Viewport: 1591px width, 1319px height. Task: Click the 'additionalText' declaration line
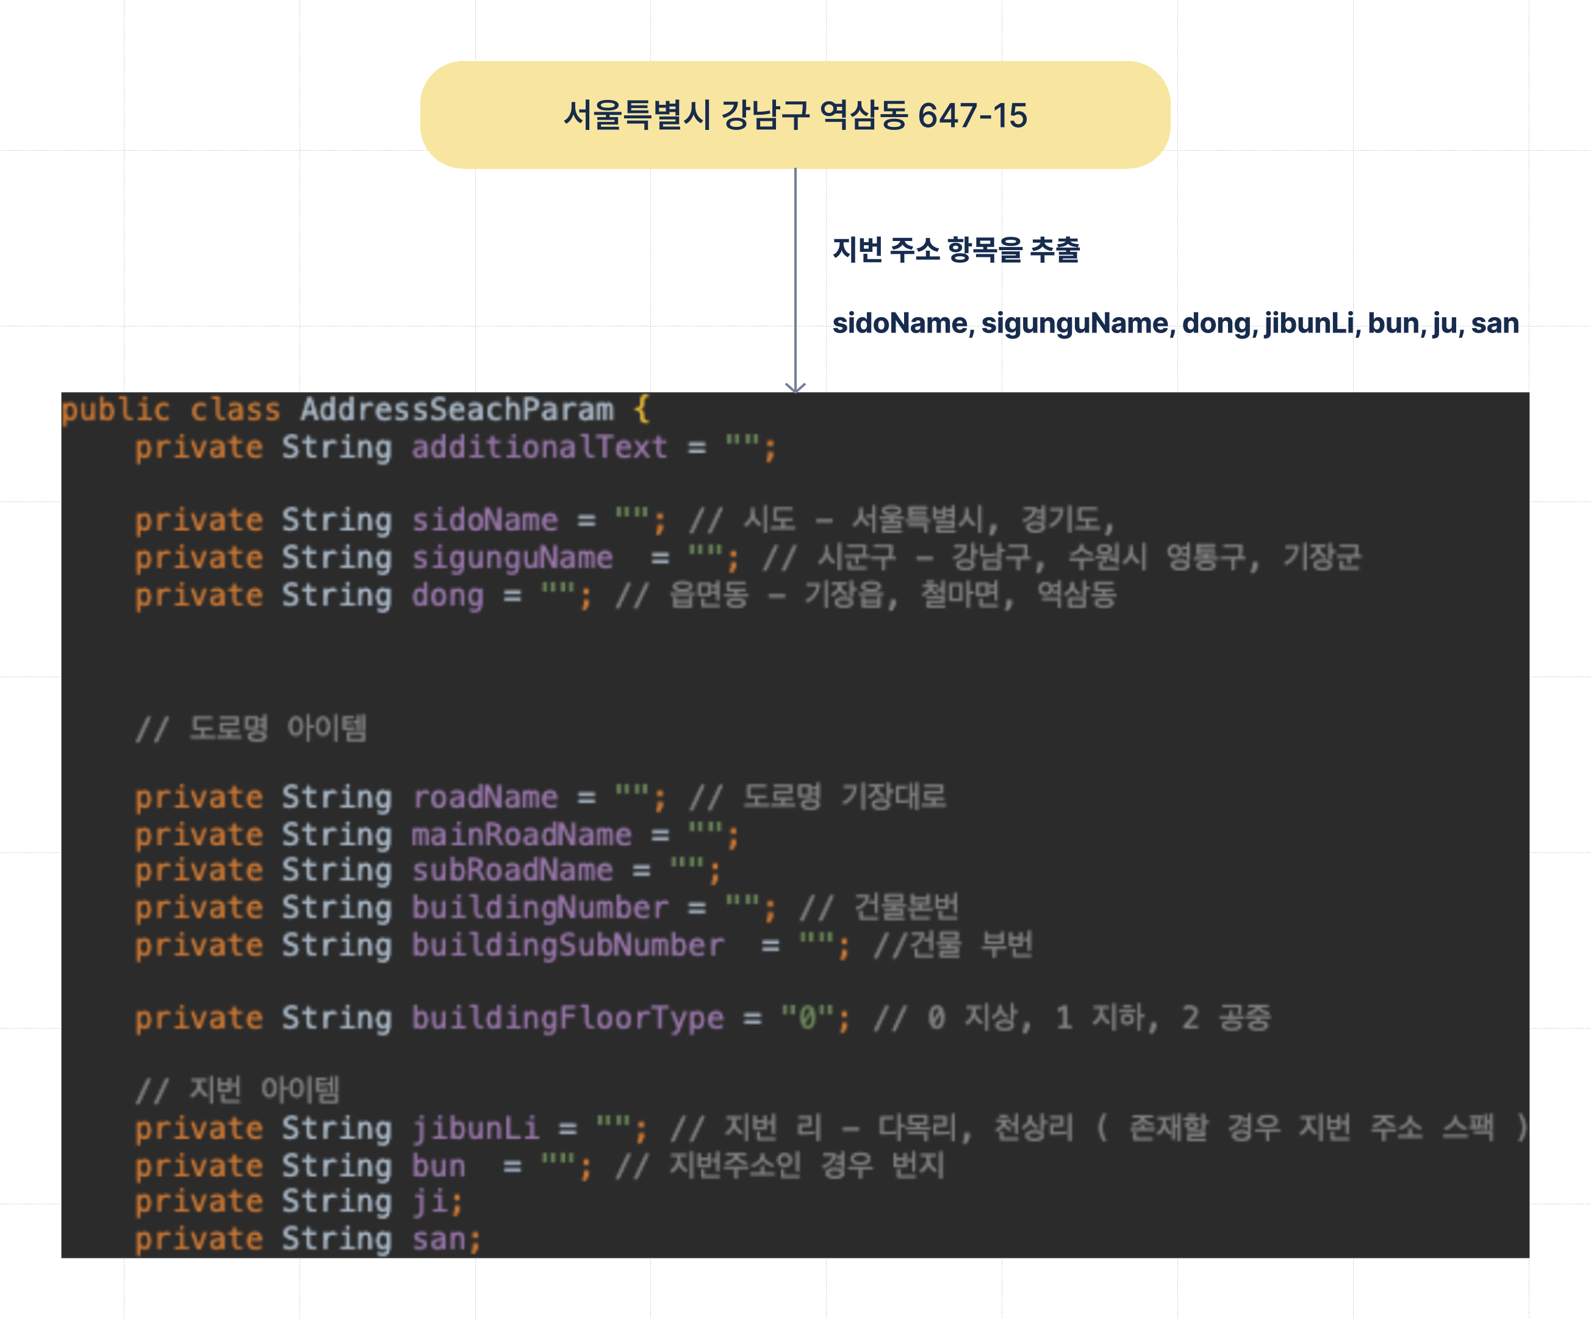tap(455, 448)
